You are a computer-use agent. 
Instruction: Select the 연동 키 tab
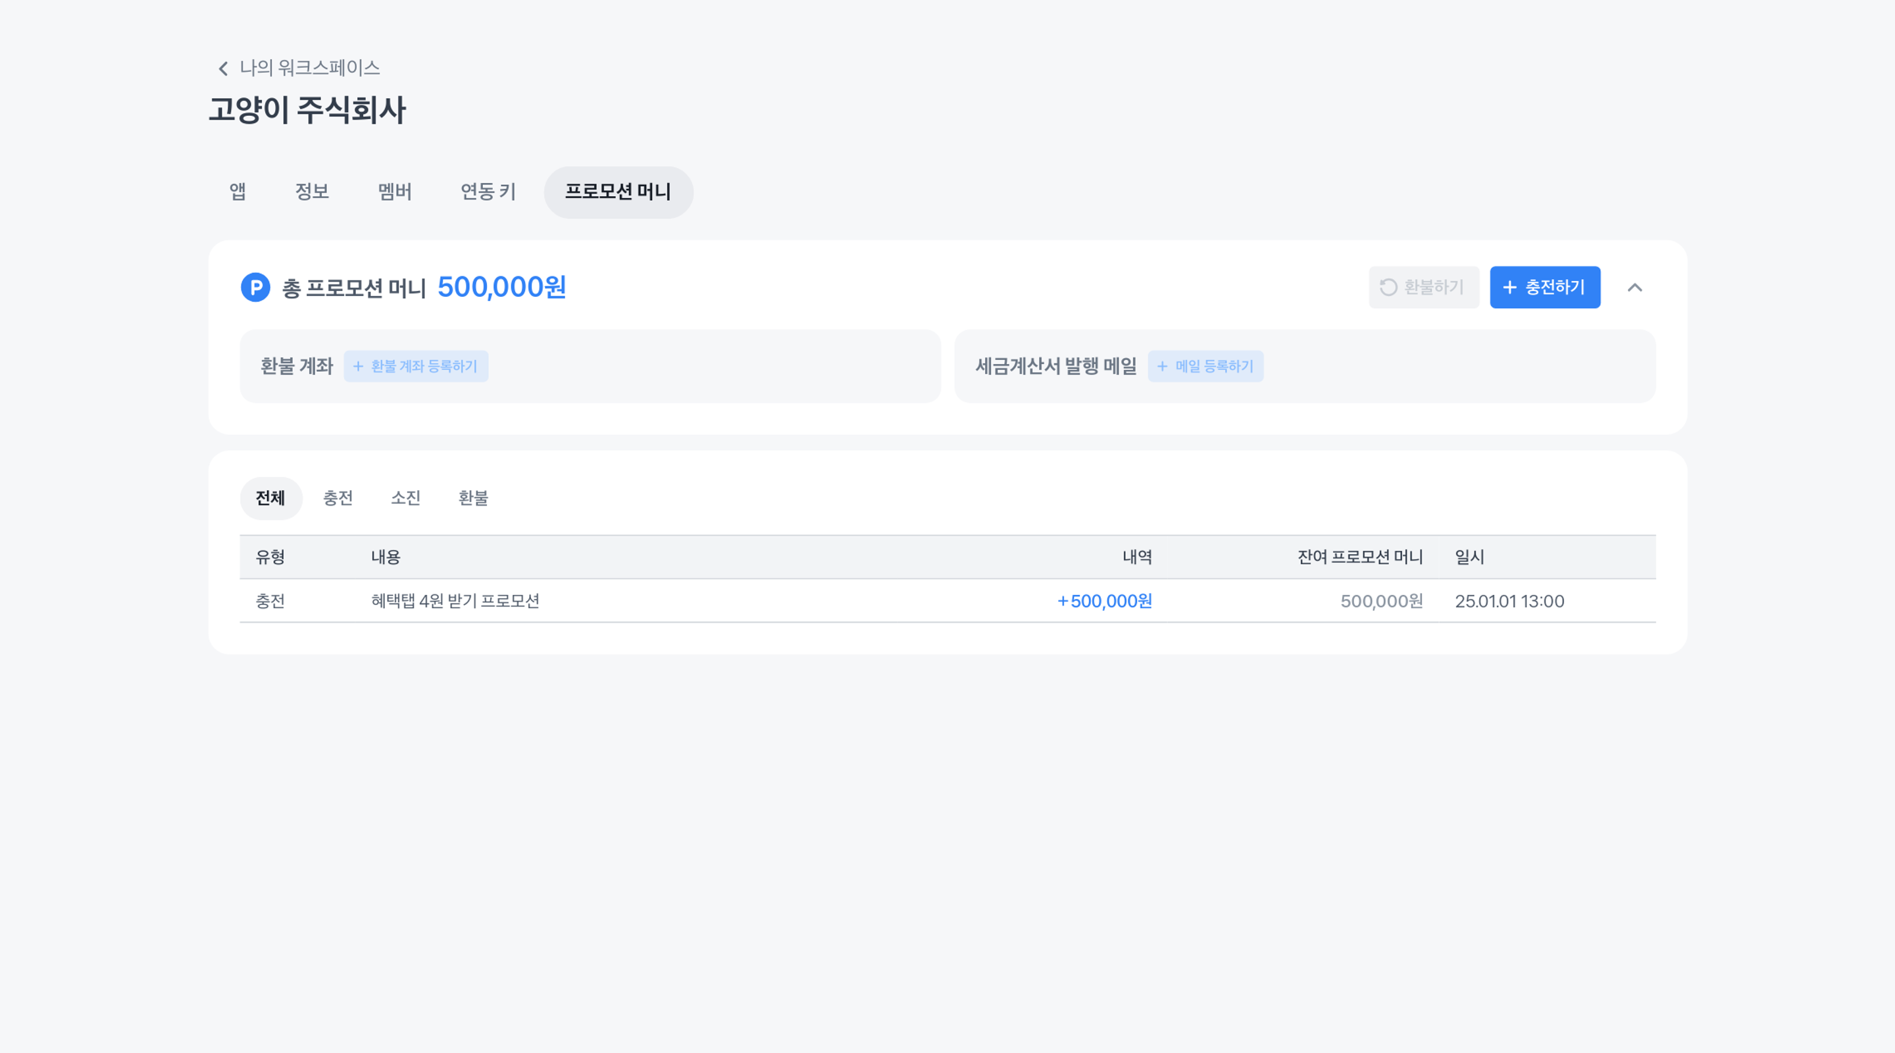(x=488, y=192)
